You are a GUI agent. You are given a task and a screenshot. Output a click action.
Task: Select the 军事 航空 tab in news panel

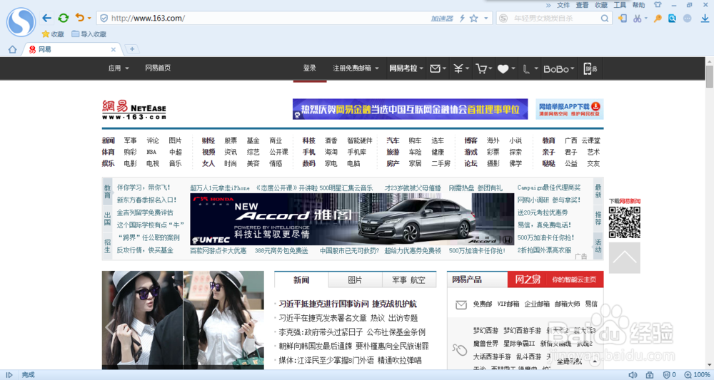point(408,280)
